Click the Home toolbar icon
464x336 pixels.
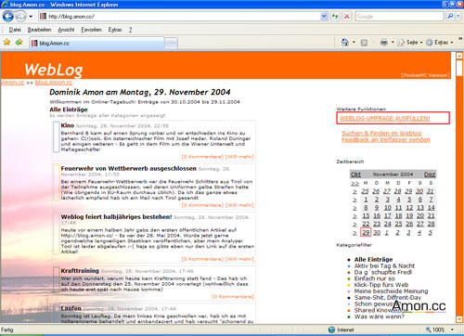[344, 42]
